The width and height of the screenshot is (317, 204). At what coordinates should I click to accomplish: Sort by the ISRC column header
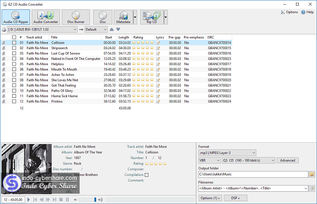(x=219, y=37)
